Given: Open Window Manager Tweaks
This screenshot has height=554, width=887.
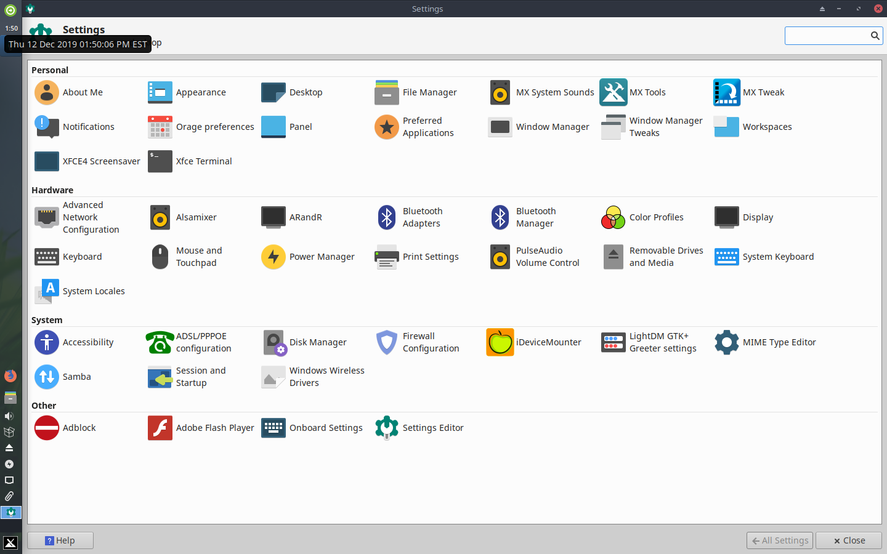Looking at the screenshot, I should click(652, 127).
